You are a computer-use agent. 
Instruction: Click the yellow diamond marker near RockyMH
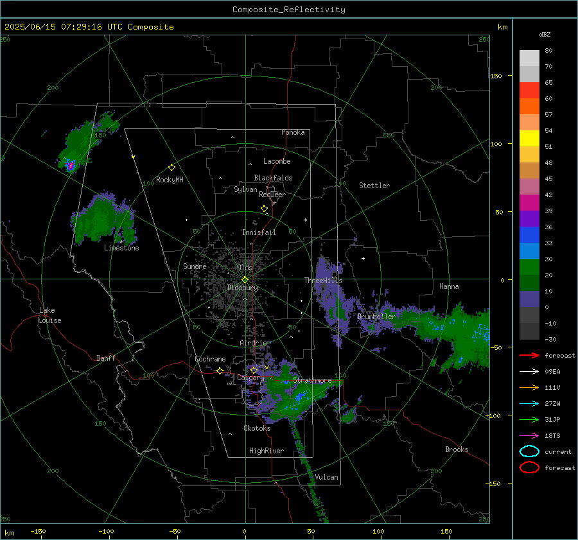click(x=171, y=168)
